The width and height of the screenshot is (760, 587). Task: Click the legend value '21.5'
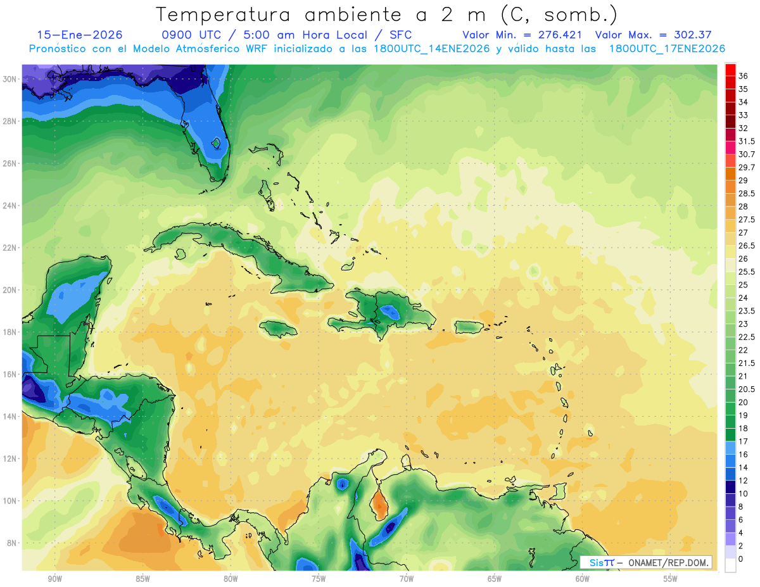(x=747, y=363)
